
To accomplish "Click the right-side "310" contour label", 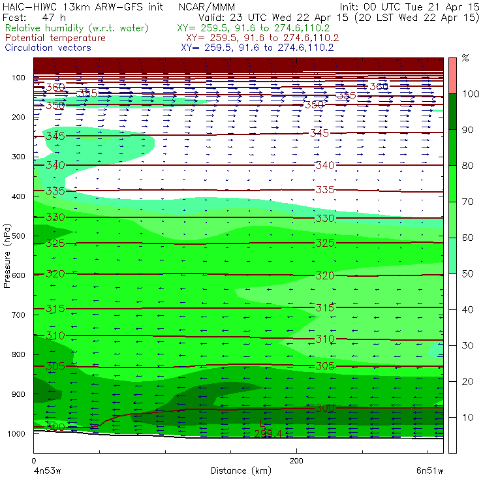I will (x=325, y=339).
